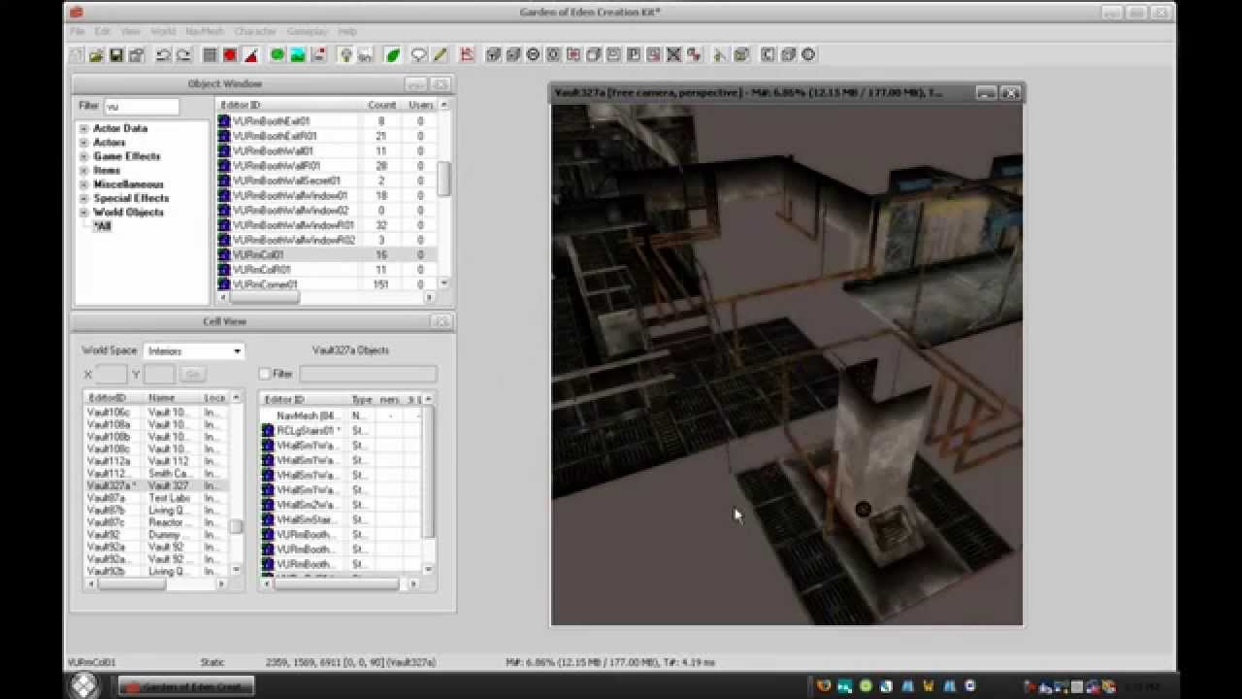Click the green circle toolbar icon

click(278, 55)
